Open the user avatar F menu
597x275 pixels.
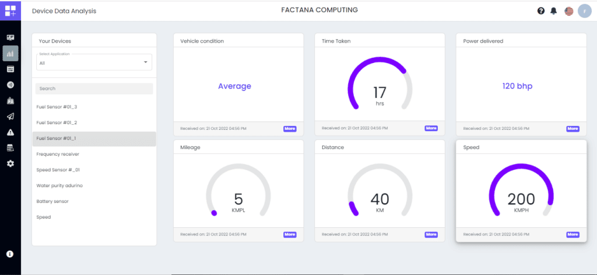coord(584,11)
